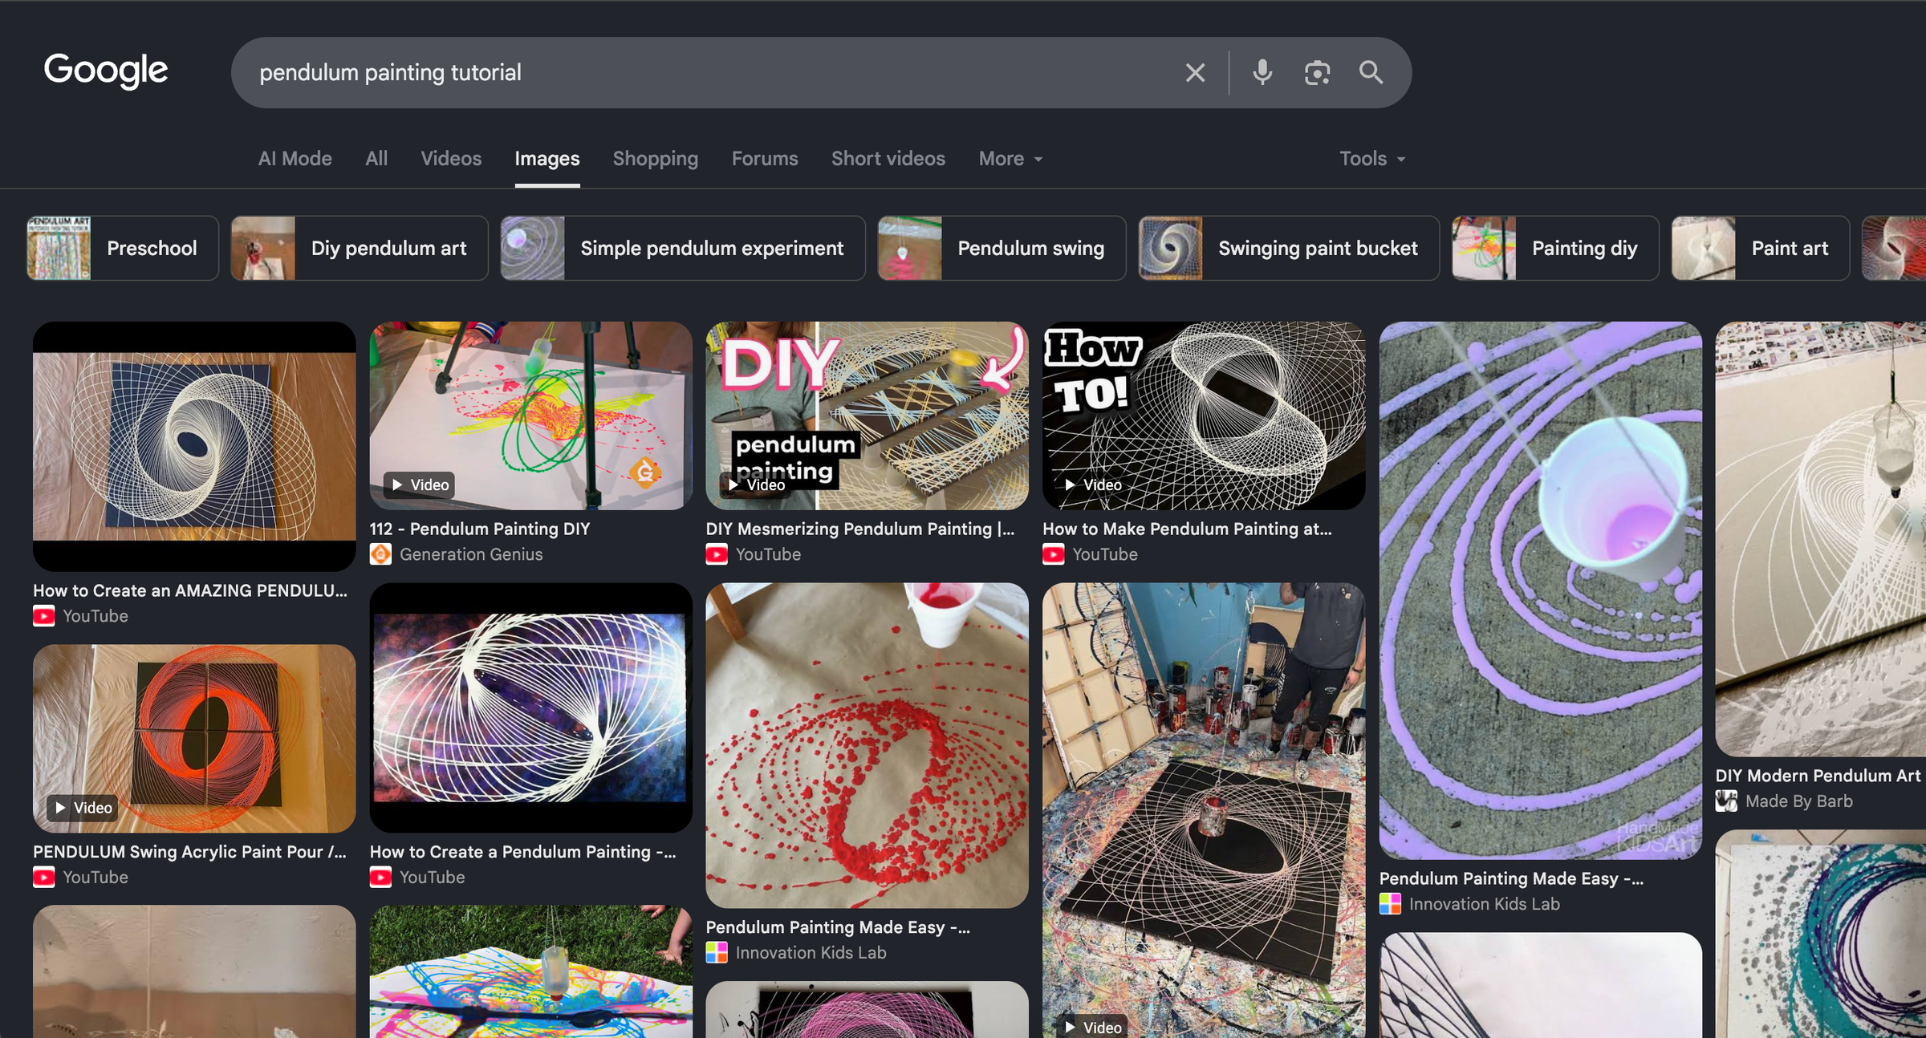Open the DIY pendulum painting thumbnail
The height and width of the screenshot is (1038, 1926).
(867, 416)
